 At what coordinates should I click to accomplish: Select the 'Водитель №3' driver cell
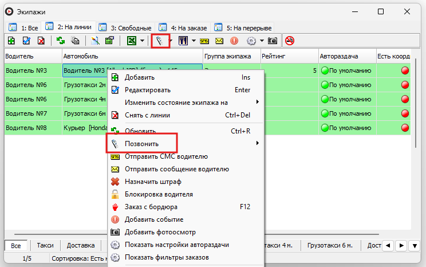[x=33, y=70]
